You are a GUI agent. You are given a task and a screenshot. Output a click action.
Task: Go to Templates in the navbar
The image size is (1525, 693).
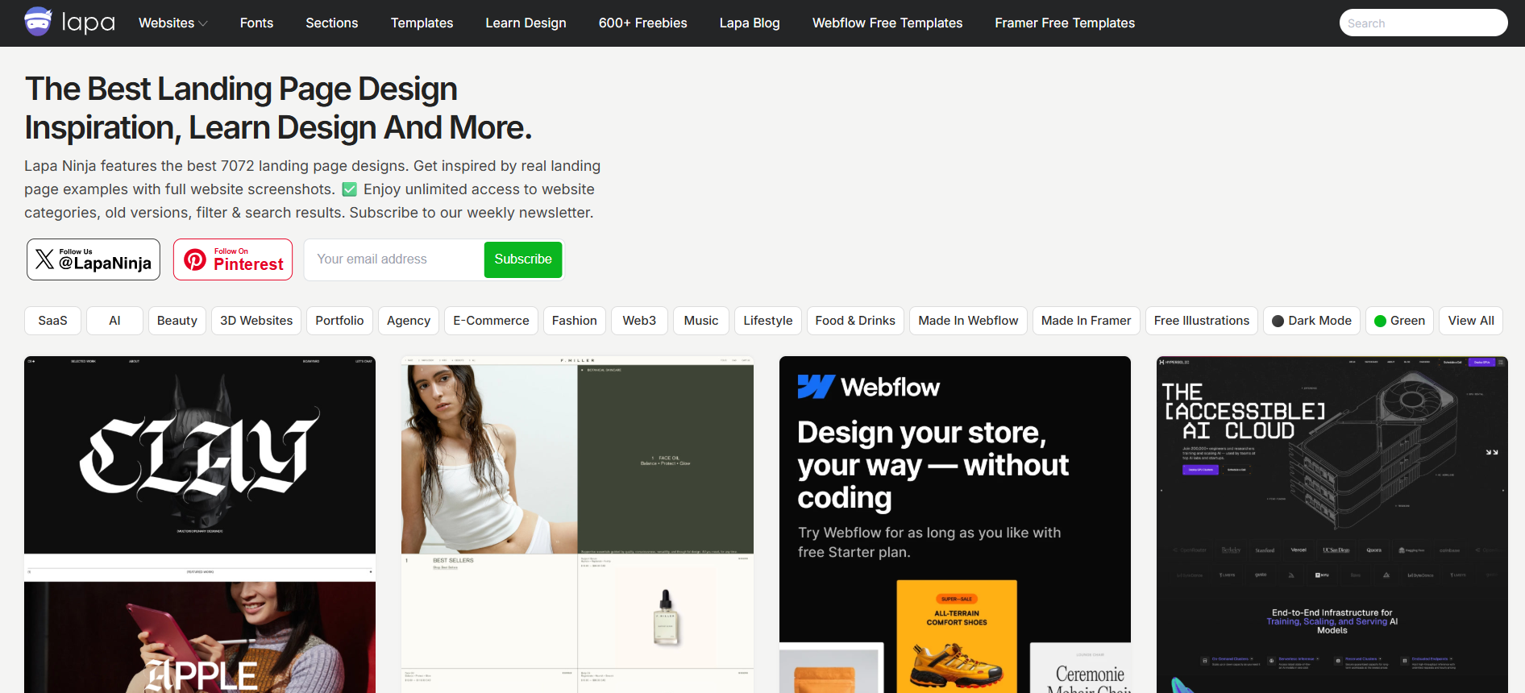tap(422, 23)
